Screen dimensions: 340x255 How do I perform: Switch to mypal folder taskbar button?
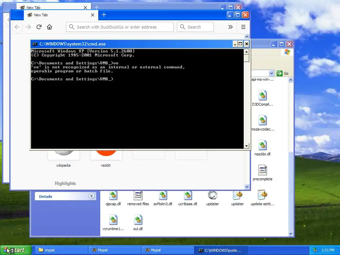point(61,250)
